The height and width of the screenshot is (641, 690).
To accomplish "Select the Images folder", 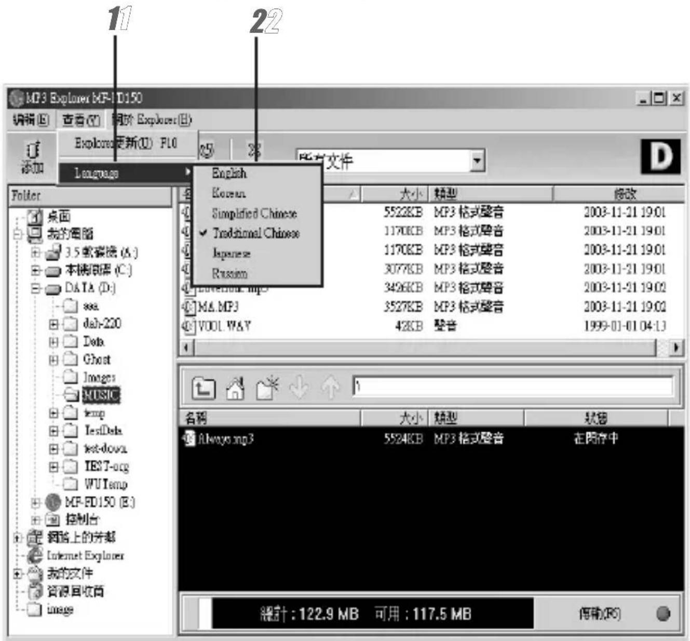I will 99,378.
